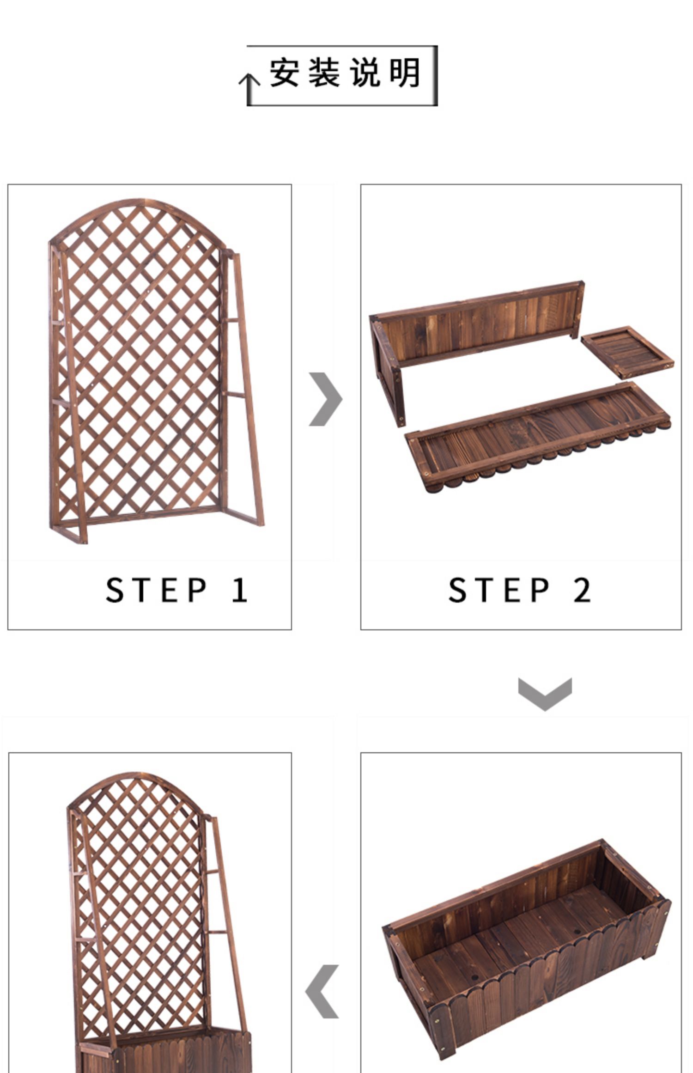The image size is (693, 1073).
Task: Click the Step 1 card frame
Action: click(x=149, y=407)
